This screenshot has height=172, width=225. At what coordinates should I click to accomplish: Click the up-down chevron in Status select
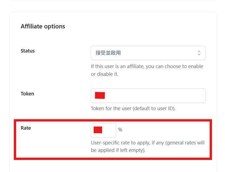coord(199,53)
